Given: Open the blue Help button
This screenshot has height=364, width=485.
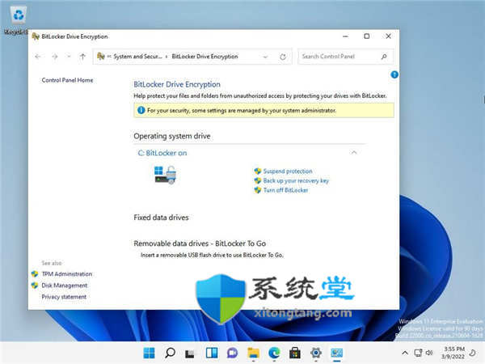Looking at the screenshot, I should (394, 74).
